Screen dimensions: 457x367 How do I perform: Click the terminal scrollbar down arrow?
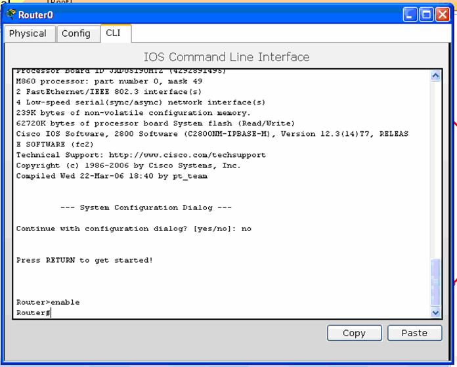point(436,313)
